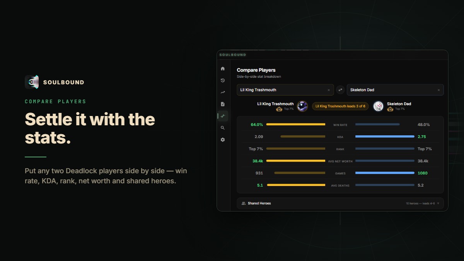Open the search magnifier icon in sidebar
Image resolution: width=464 pixels, height=261 pixels.
[x=223, y=128]
